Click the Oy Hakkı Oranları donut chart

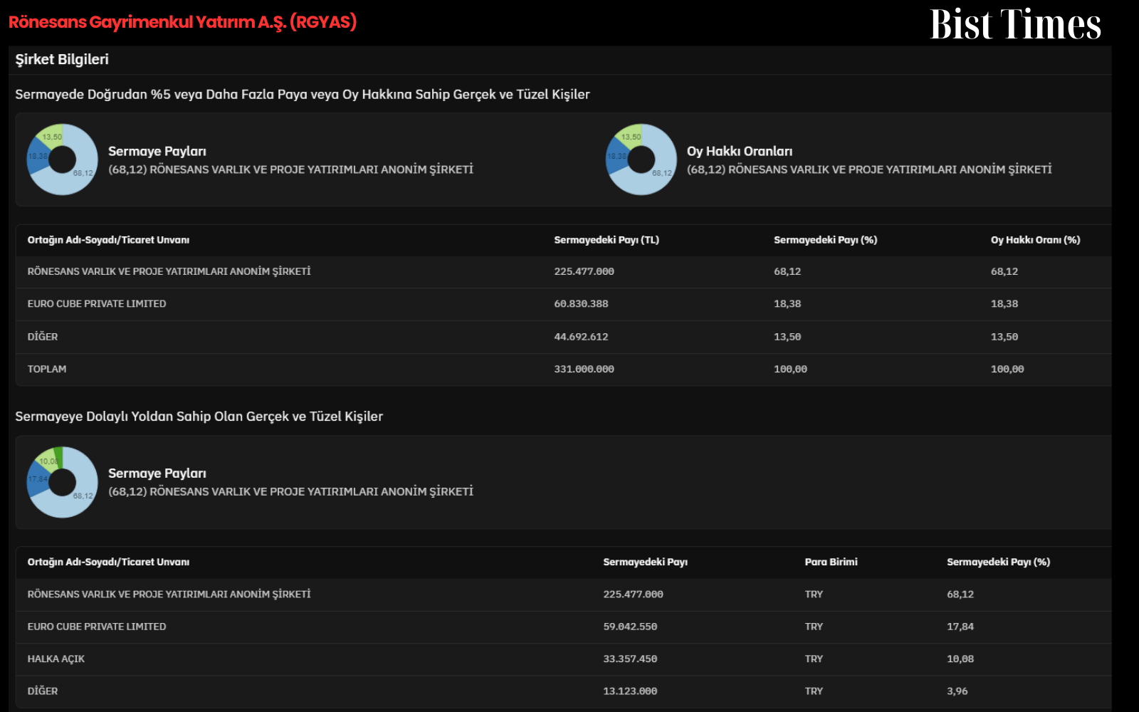[x=641, y=159]
